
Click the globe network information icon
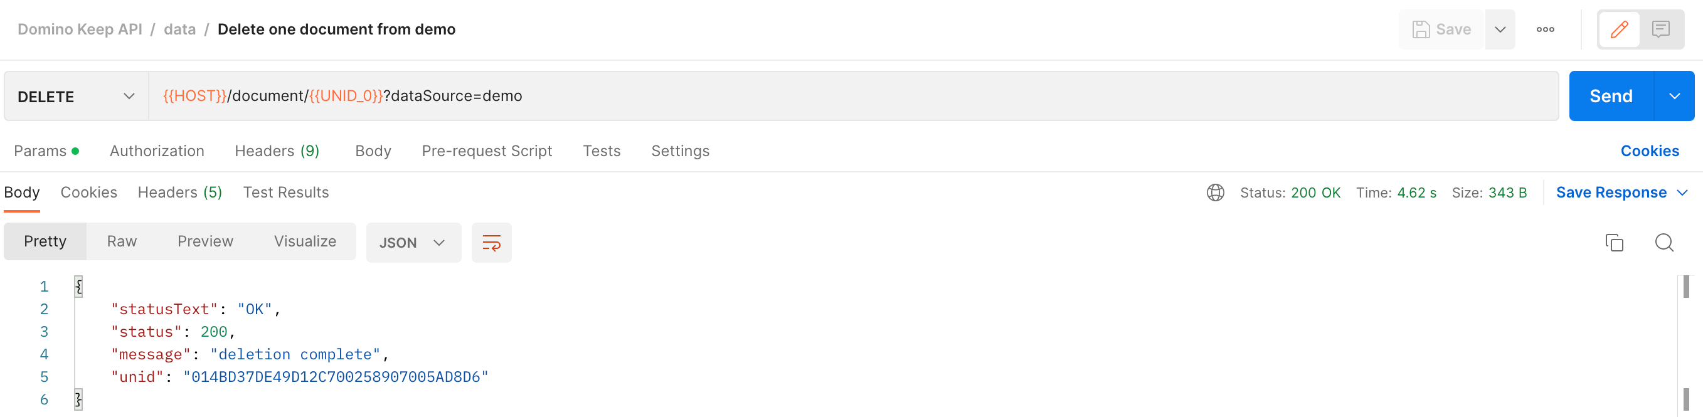[x=1215, y=193]
